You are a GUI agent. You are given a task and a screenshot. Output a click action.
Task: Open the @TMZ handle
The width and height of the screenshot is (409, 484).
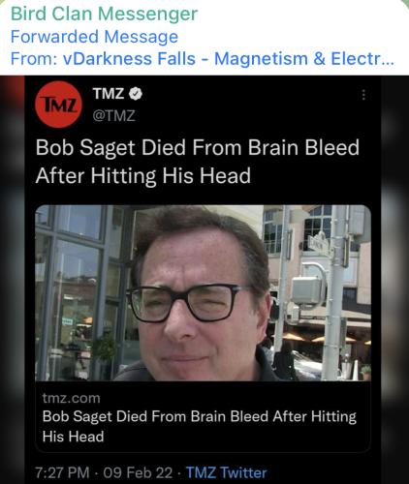coord(114,115)
